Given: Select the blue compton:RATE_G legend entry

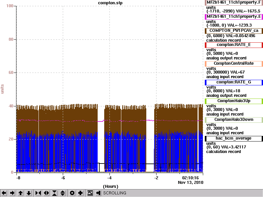Looking at the screenshot, I should [234, 82].
